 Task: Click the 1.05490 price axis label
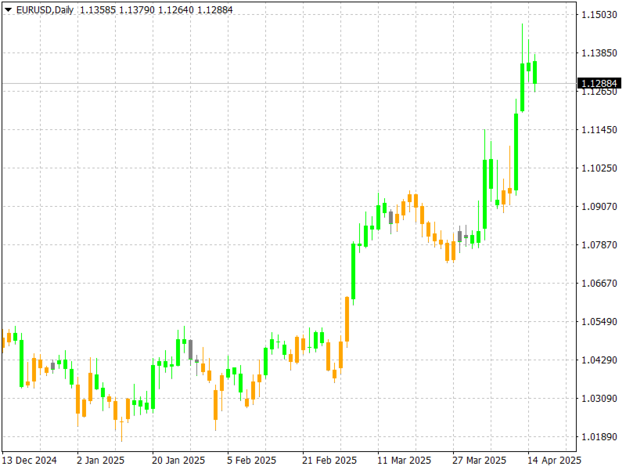click(599, 322)
